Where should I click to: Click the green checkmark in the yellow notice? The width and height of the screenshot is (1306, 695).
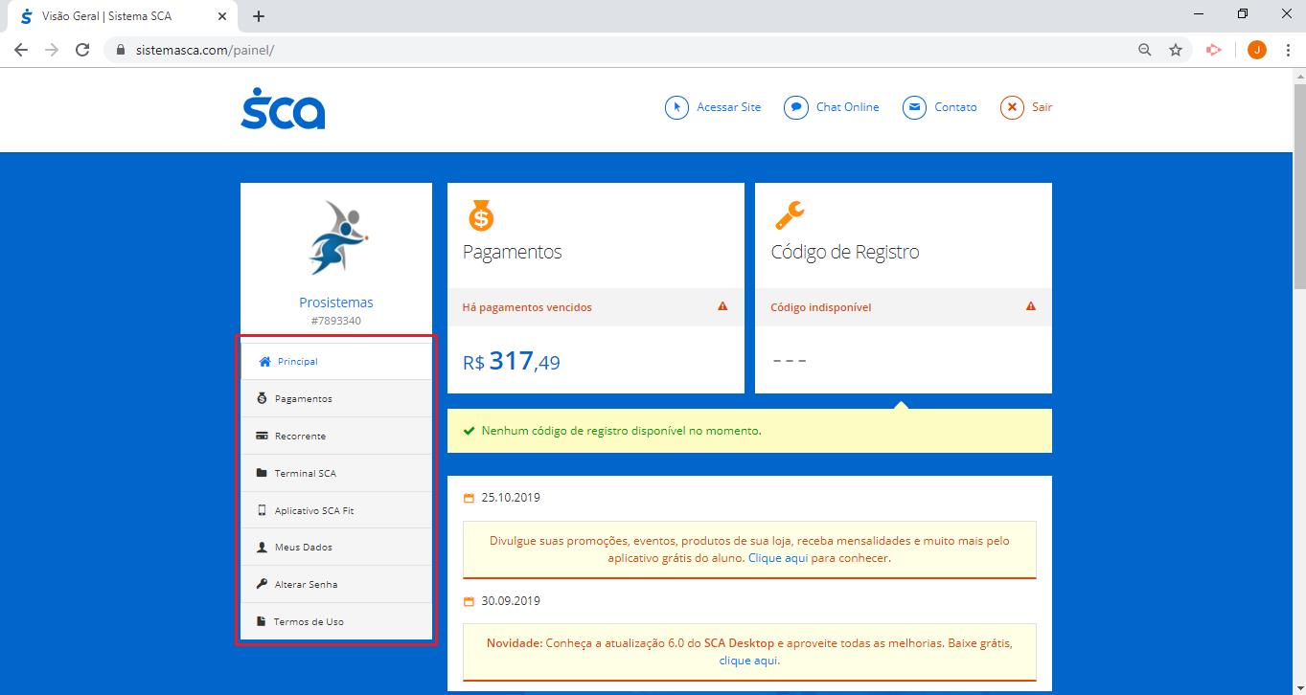pyautogui.click(x=469, y=431)
